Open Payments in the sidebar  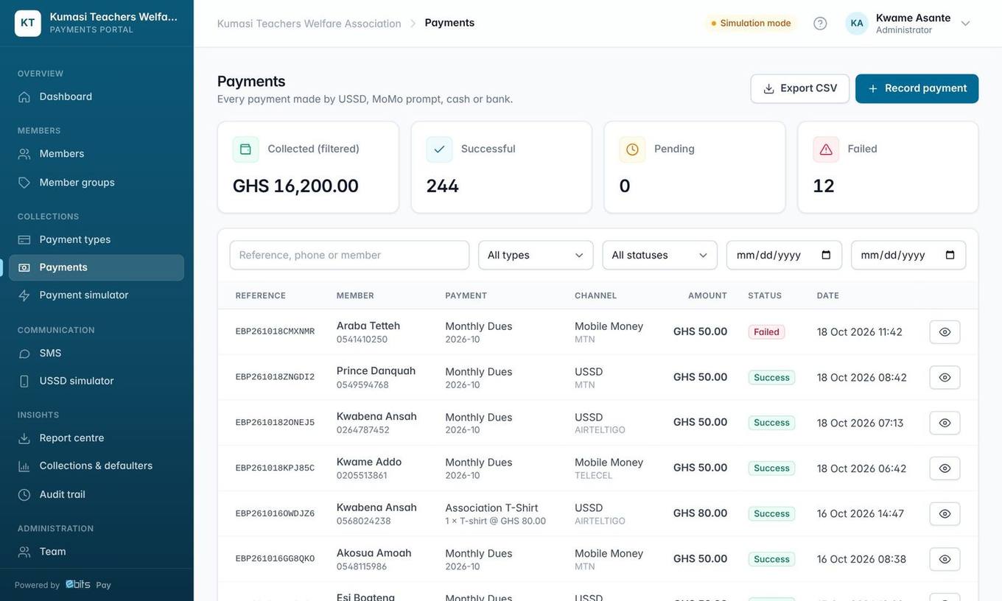click(x=97, y=267)
